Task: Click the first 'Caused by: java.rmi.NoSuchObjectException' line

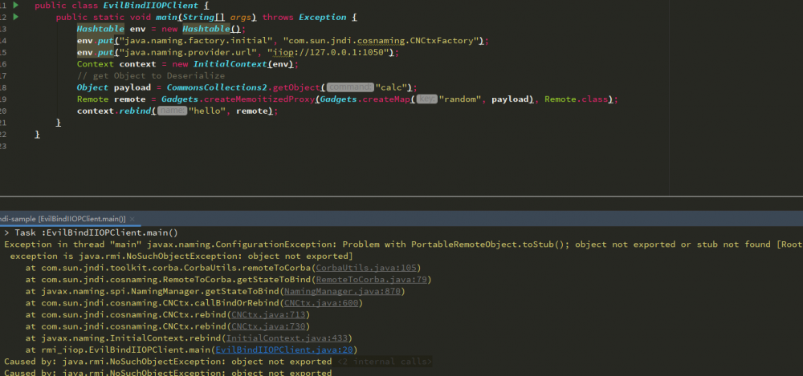Action: pyautogui.click(x=168, y=362)
